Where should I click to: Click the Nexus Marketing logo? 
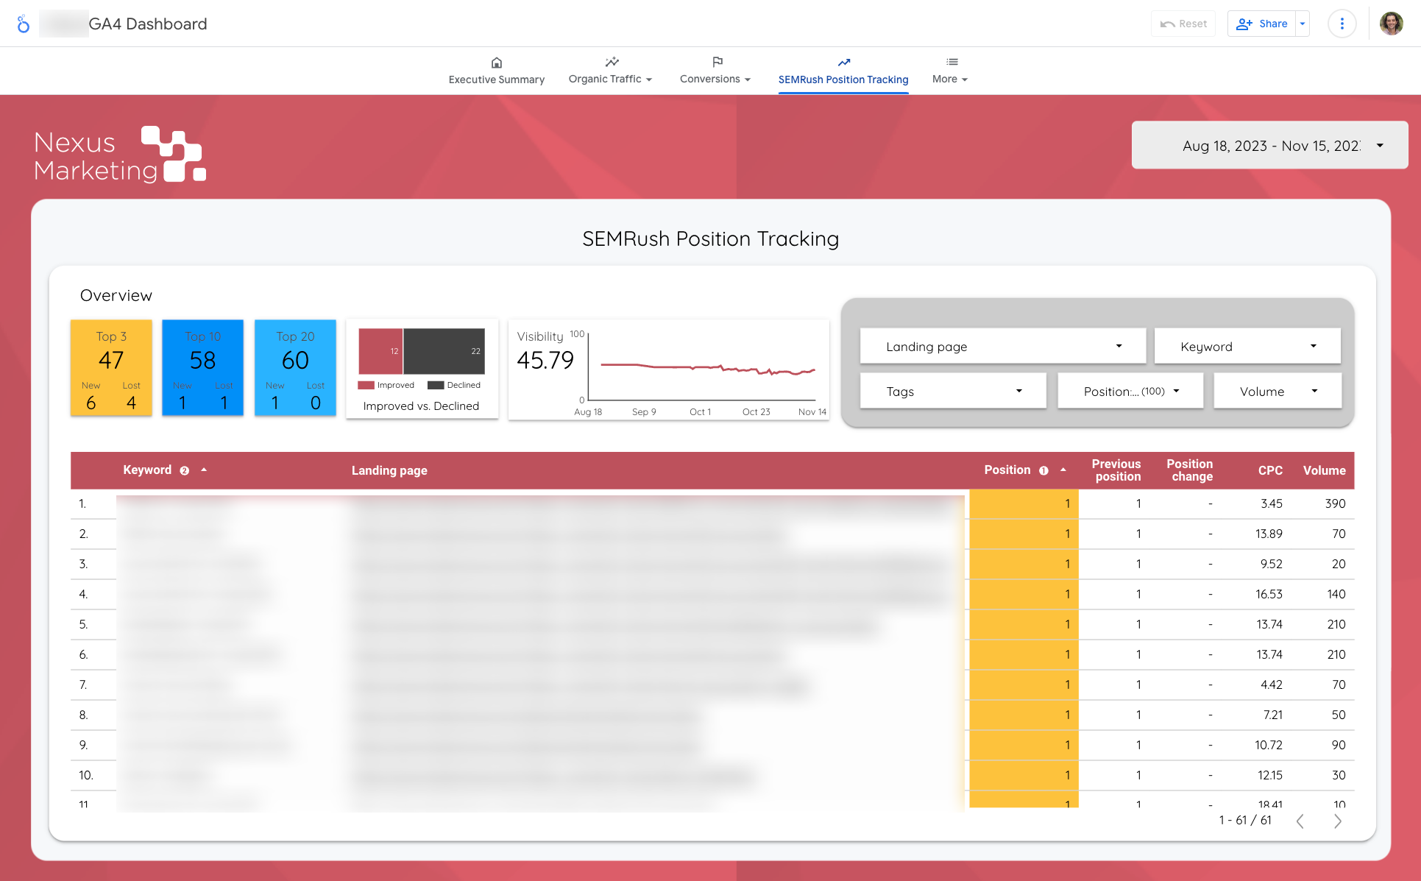120,155
